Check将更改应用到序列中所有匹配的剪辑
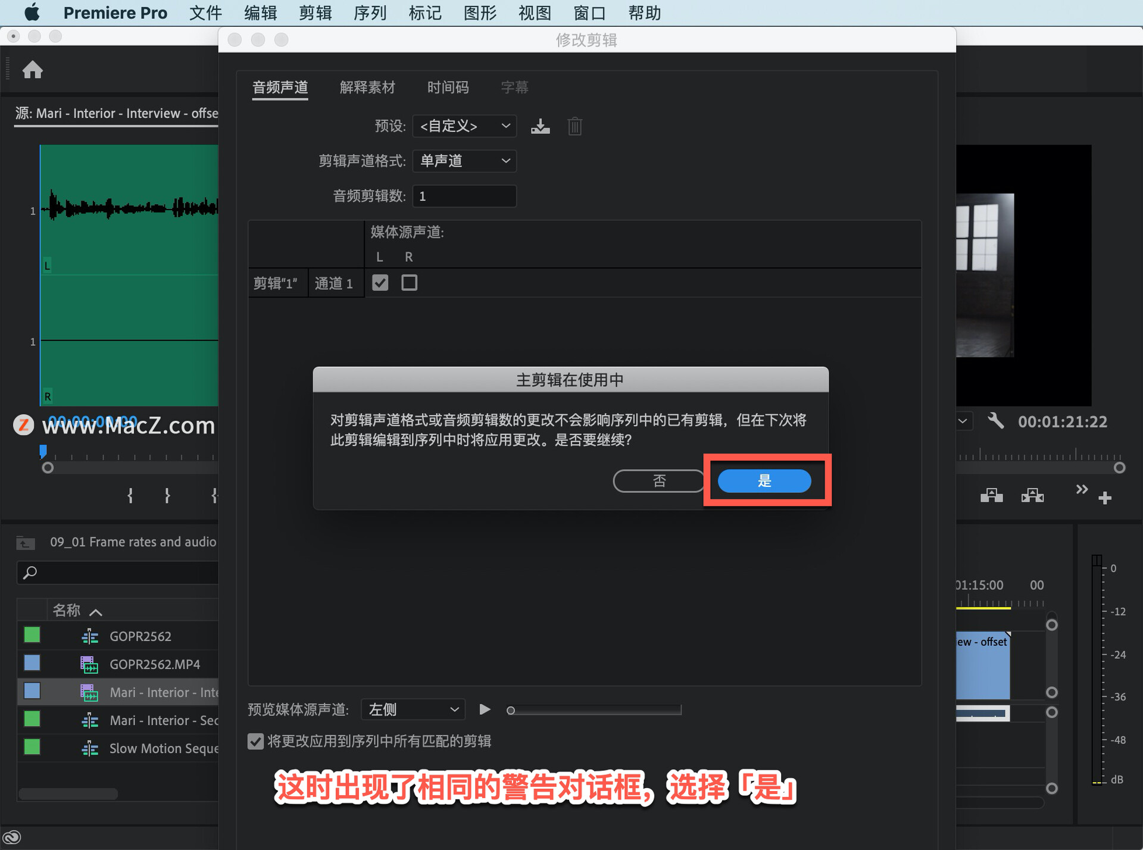 pyautogui.click(x=256, y=739)
